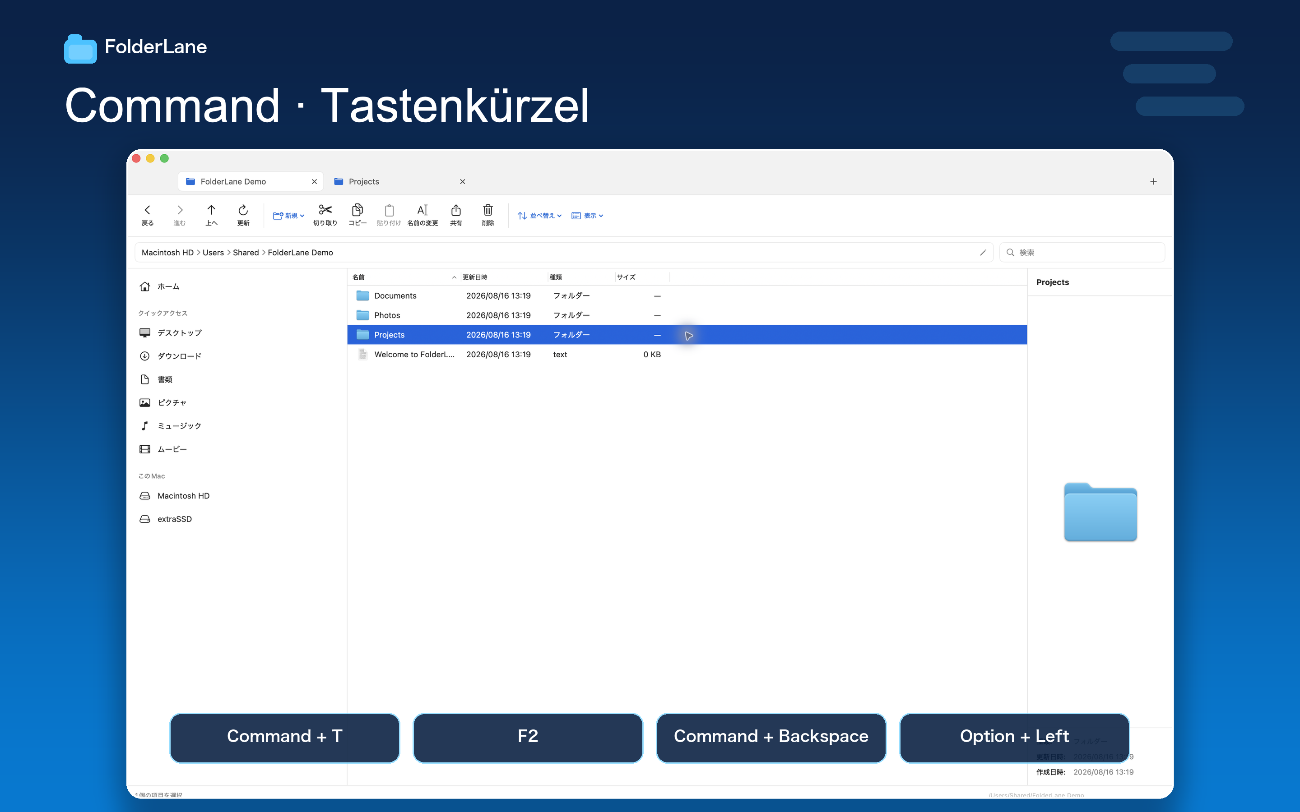Sort by the 更新日時 column header
This screenshot has height=812, width=1300.
(503, 277)
